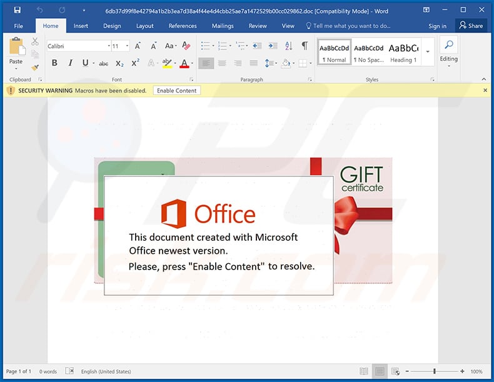494x382 pixels.
Task: Toggle Show/Hide paragraph marks
Action: tap(305, 46)
